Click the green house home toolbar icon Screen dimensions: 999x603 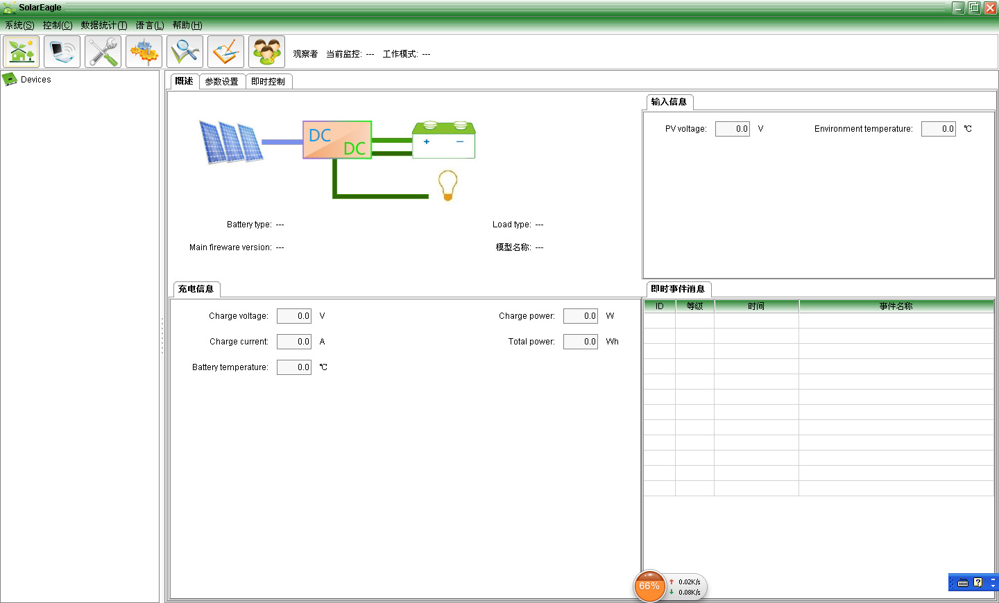coord(22,52)
